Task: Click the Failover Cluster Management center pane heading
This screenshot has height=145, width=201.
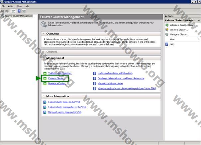Action: pos(62,17)
